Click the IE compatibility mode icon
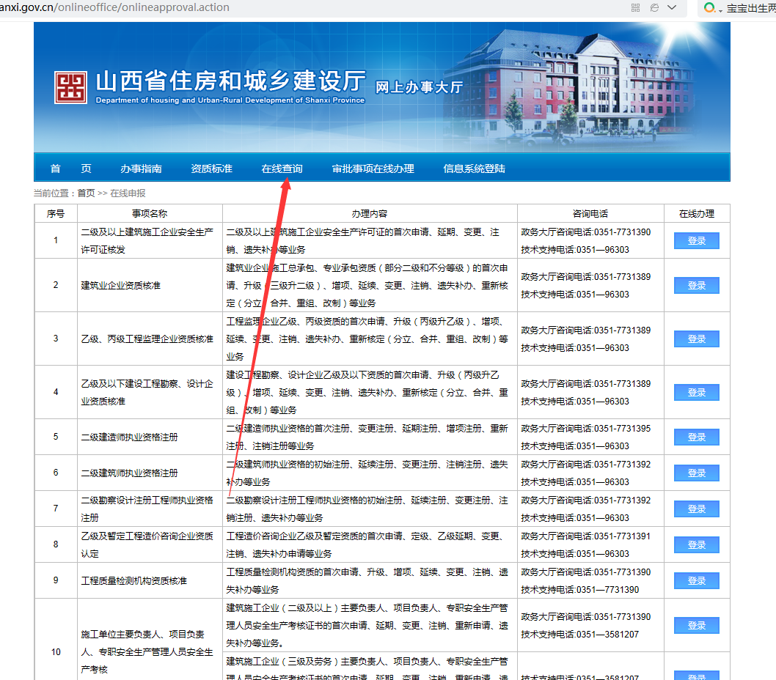The width and height of the screenshot is (776, 680). click(x=654, y=8)
